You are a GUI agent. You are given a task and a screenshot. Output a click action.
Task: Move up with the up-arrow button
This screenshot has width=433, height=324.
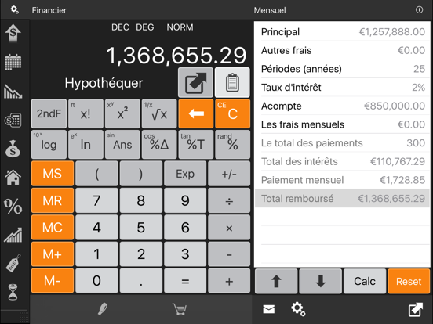[x=276, y=281]
